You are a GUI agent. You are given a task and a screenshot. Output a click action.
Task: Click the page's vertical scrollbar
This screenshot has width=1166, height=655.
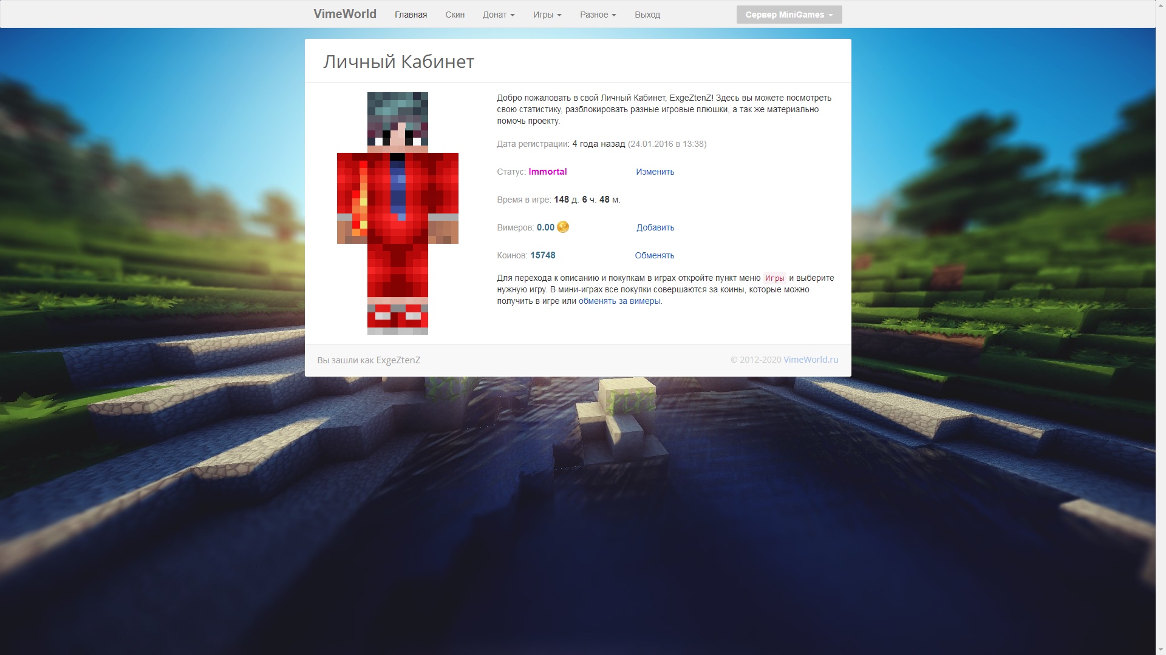pyautogui.click(x=1160, y=327)
